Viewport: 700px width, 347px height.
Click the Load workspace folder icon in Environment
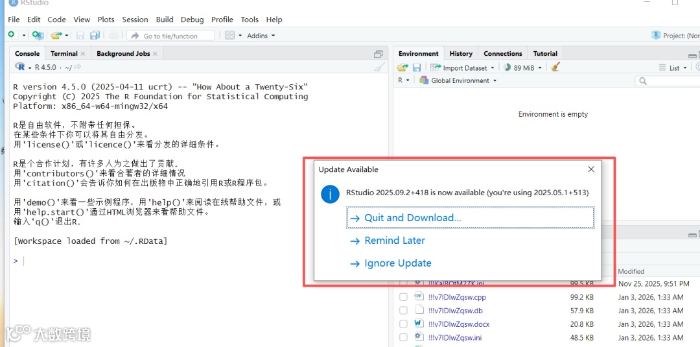click(402, 67)
